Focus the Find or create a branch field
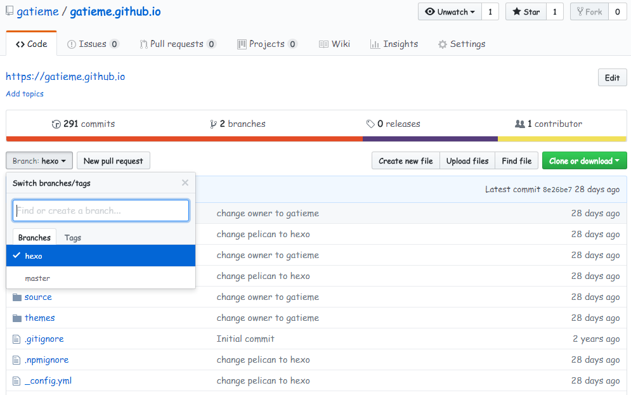The image size is (631, 395). click(x=101, y=210)
